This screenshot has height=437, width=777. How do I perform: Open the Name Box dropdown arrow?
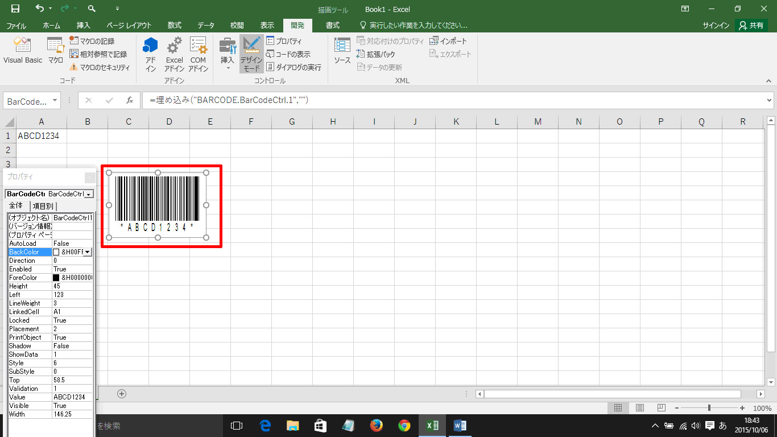(55, 101)
